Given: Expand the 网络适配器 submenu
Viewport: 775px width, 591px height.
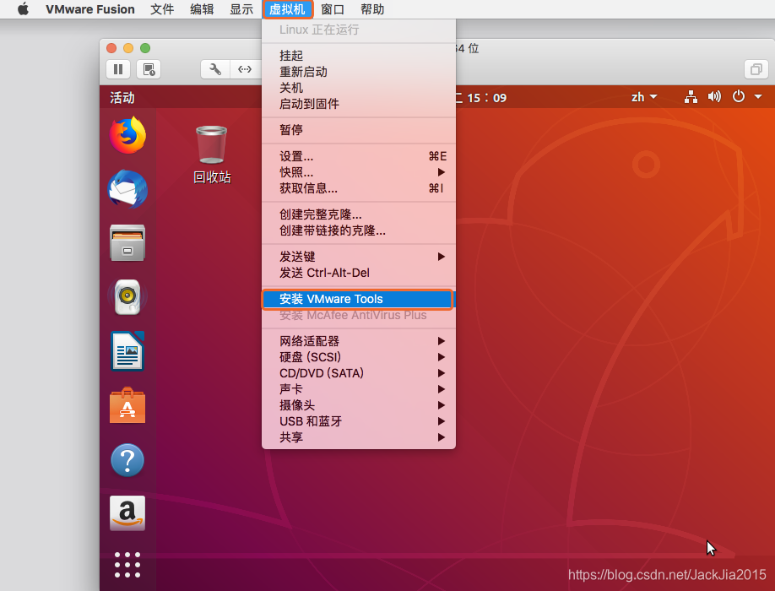Looking at the screenshot, I should coord(358,341).
